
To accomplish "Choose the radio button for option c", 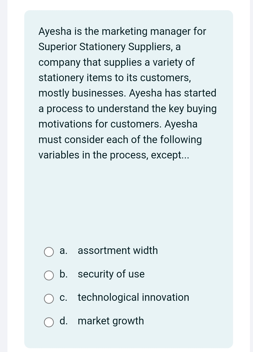I will [x=49, y=299].
